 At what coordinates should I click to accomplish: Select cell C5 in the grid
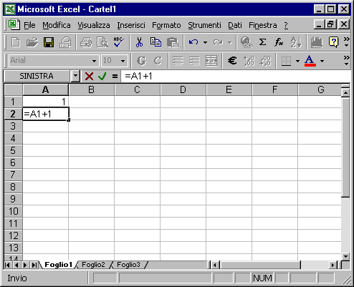(x=137, y=150)
